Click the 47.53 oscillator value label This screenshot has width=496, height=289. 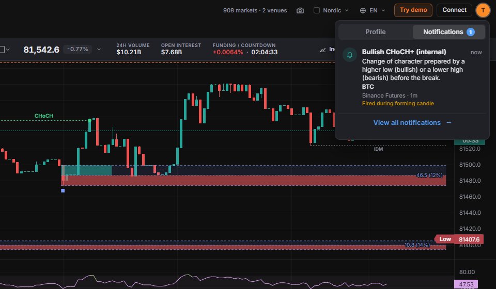[x=466, y=284]
